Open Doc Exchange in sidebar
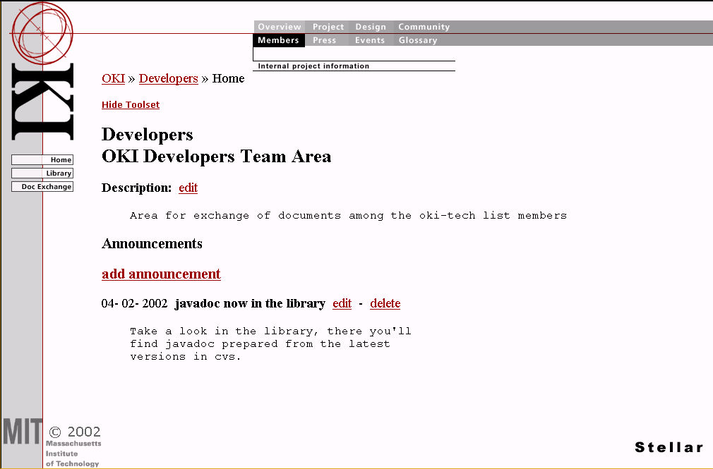Image resolution: width=713 pixels, height=469 pixels. 42,187
